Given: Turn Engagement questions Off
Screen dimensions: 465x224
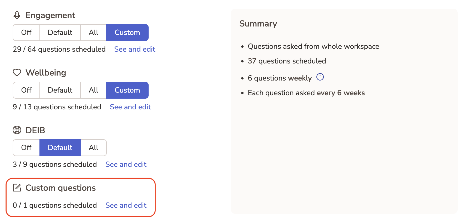Looking at the screenshot, I should click(x=26, y=33).
